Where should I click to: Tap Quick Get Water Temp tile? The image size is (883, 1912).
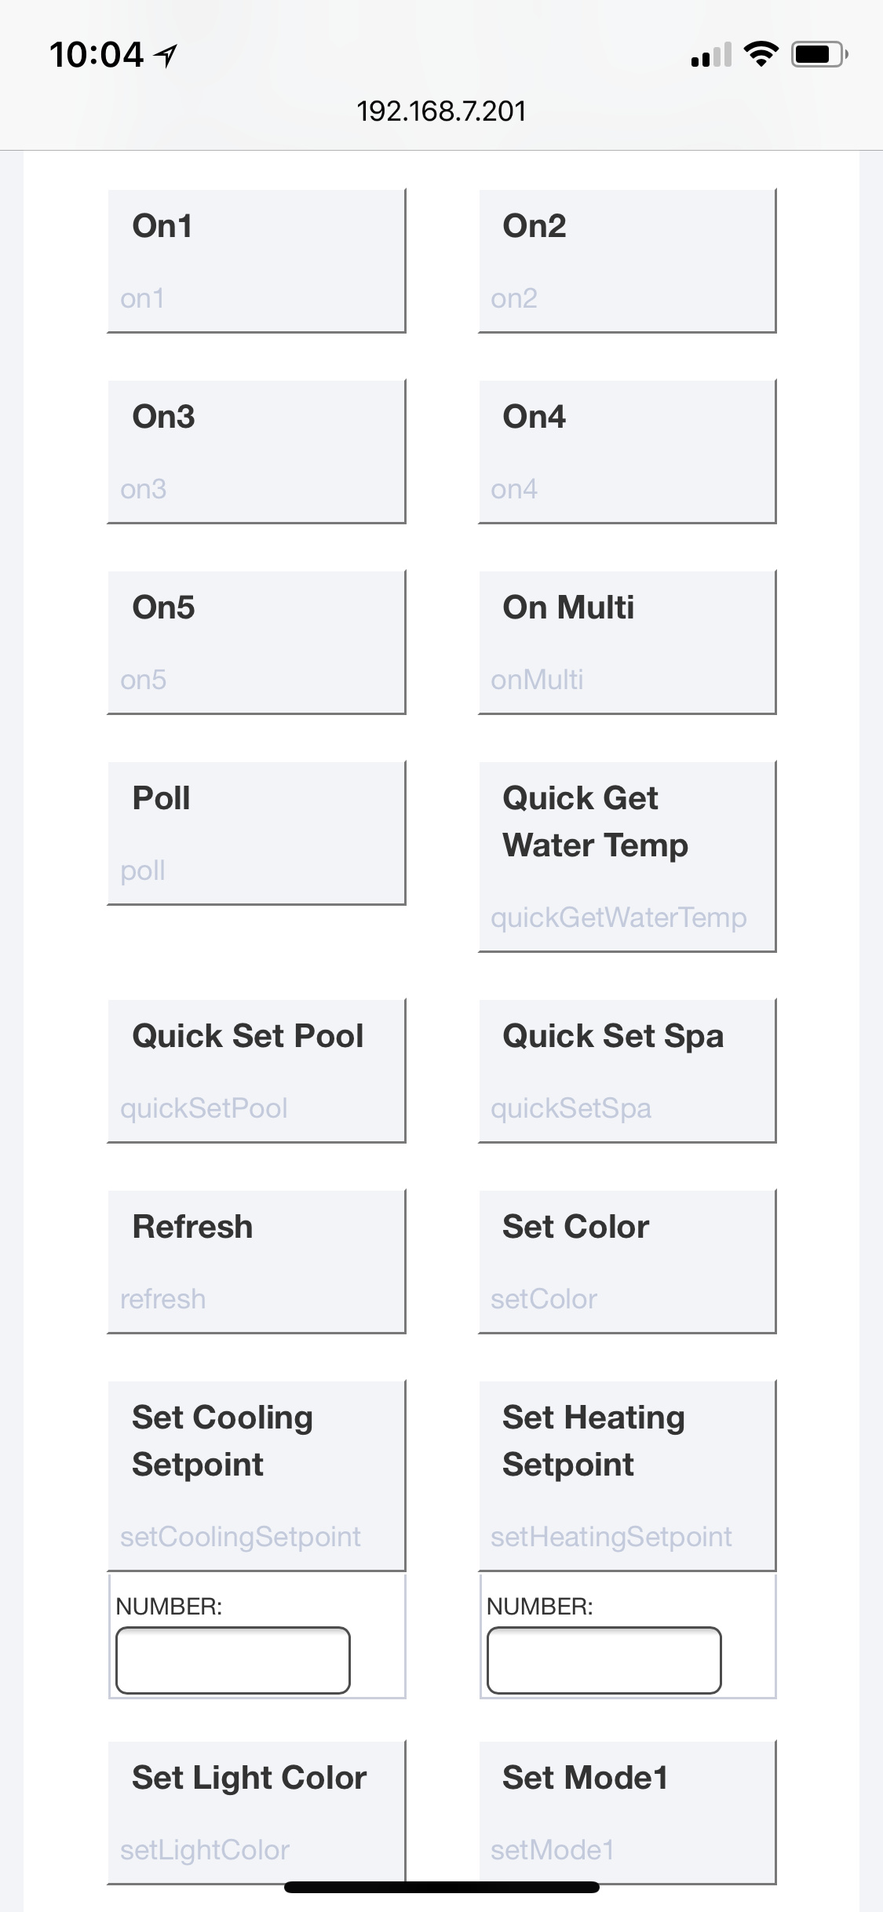coord(627,856)
